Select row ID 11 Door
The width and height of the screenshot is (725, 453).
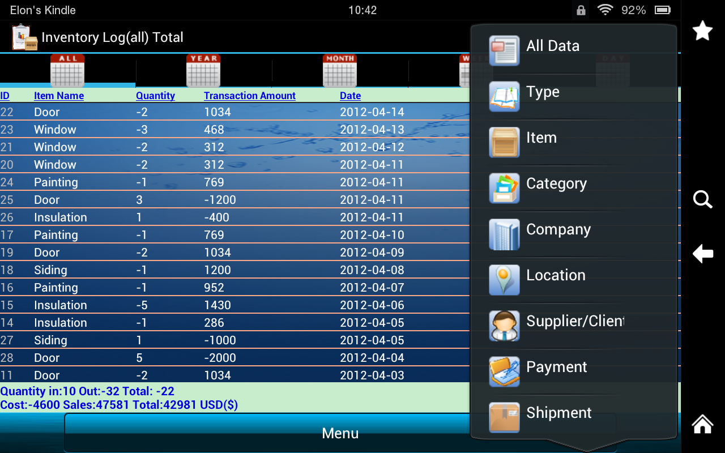click(235, 375)
